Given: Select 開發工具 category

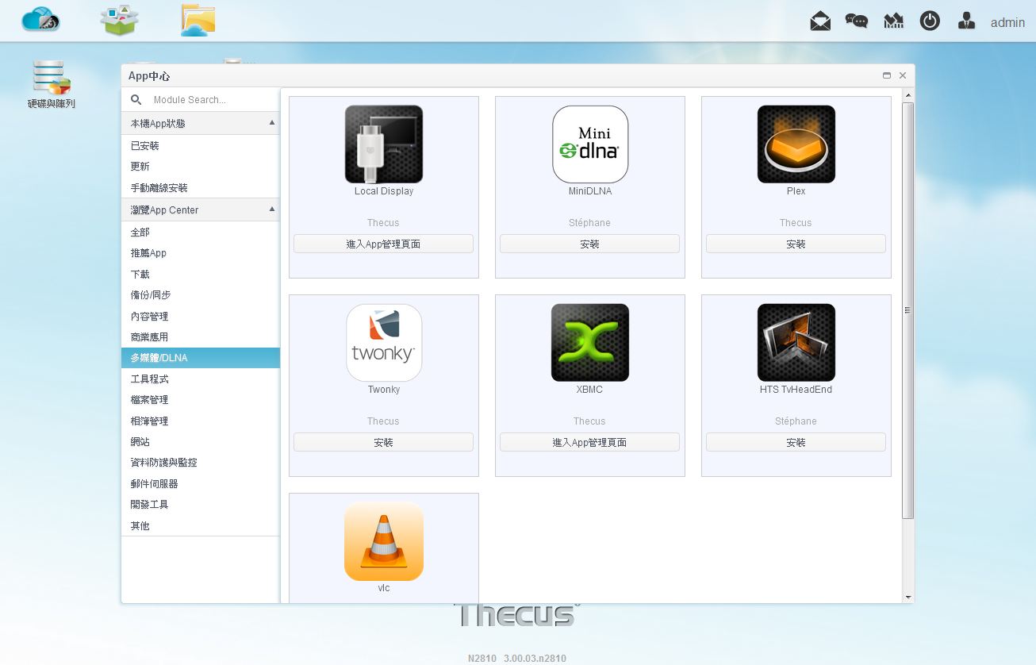Looking at the screenshot, I should pos(201,505).
